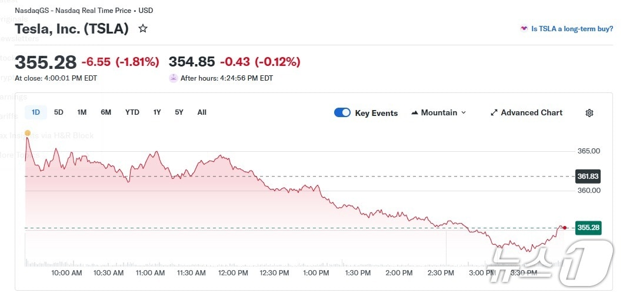Click the orange key event dot
Image resolution: width=623 pixels, height=296 pixels.
[x=27, y=132]
